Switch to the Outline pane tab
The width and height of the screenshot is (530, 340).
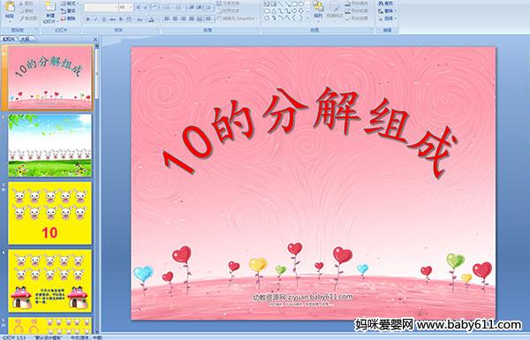pos(25,39)
